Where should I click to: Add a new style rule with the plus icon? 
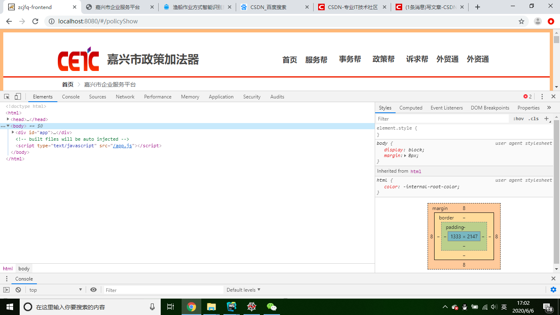(x=546, y=119)
